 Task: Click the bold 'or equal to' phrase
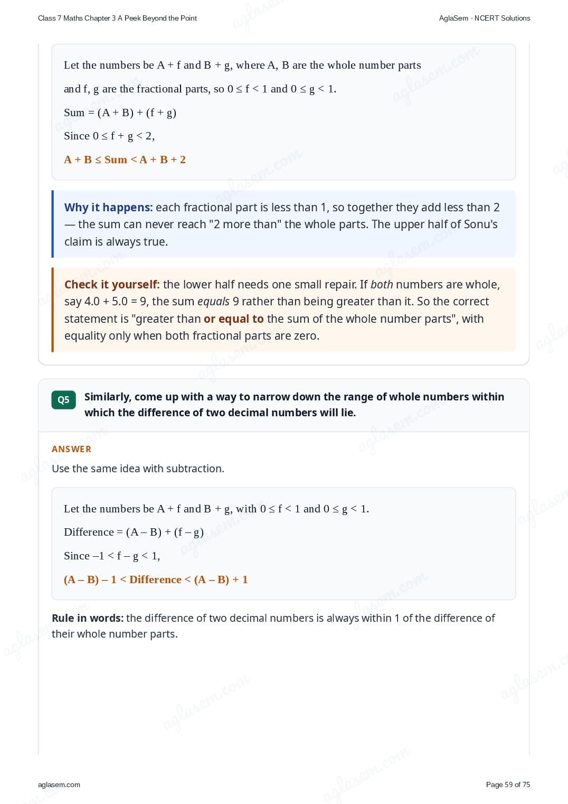[x=233, y=319]
